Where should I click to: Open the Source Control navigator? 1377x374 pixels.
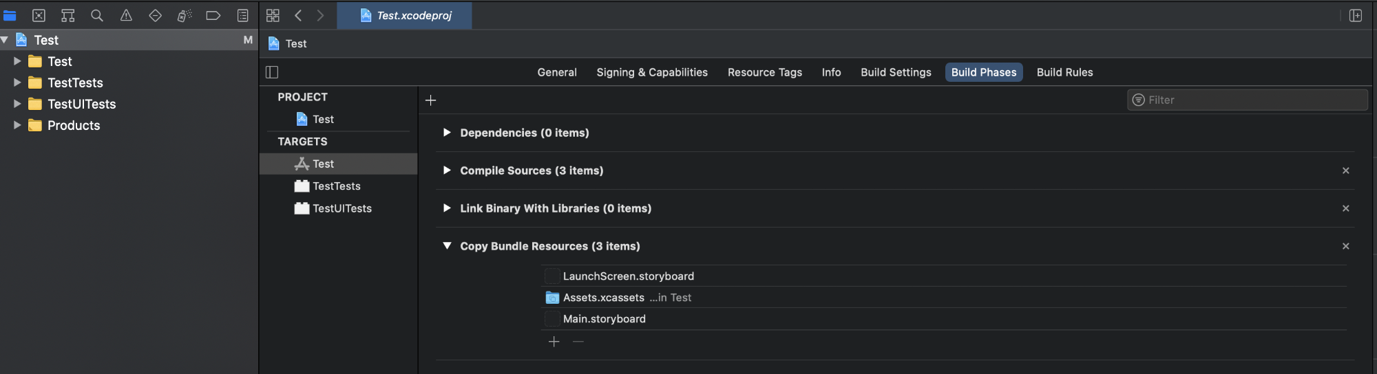[x=39, y=15]
